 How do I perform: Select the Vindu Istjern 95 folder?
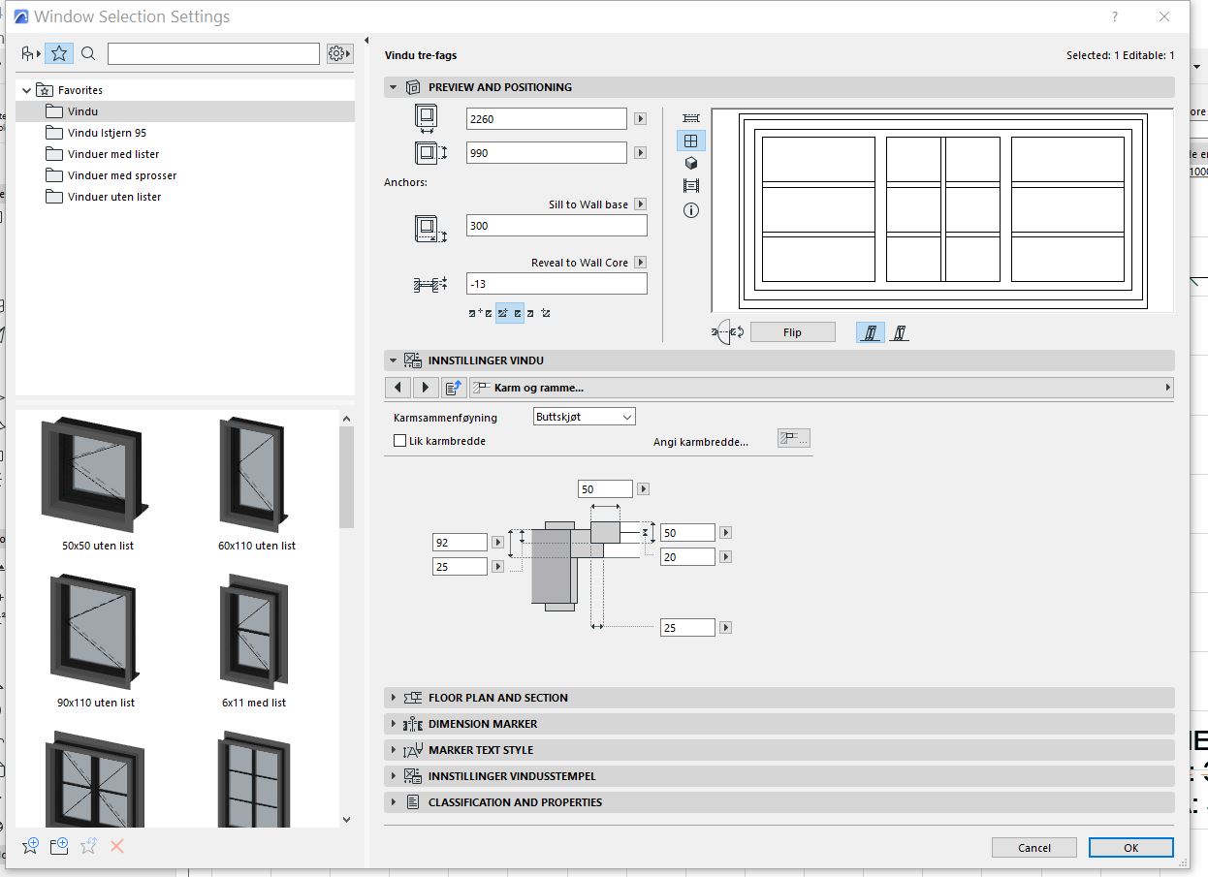pyautogui.click(x=107, y=133)
